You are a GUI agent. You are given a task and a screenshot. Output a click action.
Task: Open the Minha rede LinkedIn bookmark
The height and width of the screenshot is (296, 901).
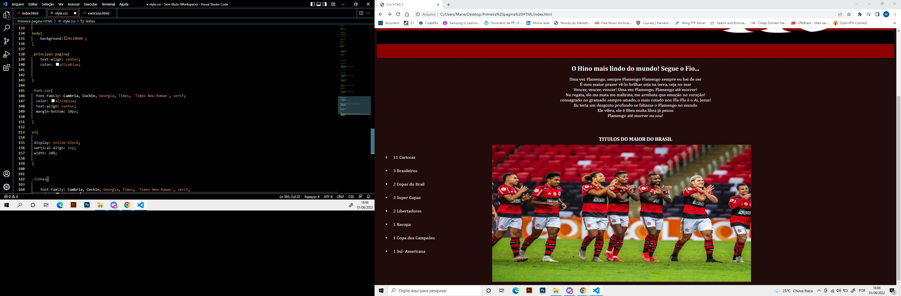click(x=538, y=23)
